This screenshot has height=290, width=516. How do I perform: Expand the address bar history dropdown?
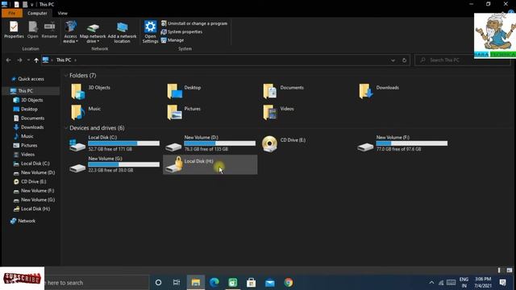click(x=393, y=60)
